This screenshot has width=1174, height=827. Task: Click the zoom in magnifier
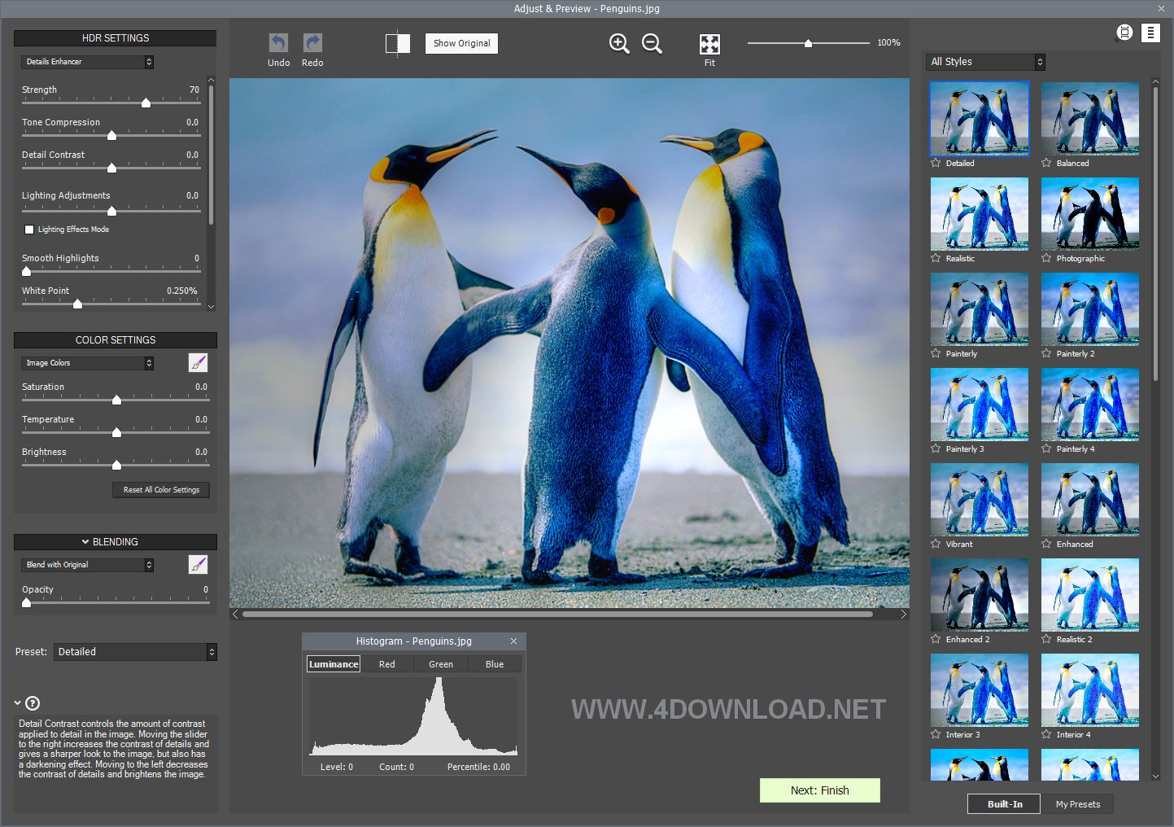pyautogui.click(x=619, y=44)
